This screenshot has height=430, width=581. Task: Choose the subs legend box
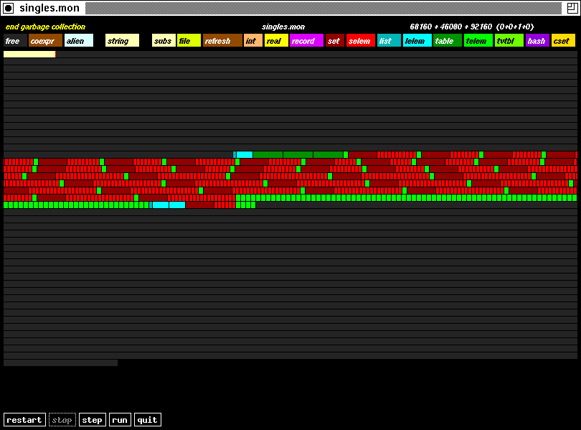point(164,41)
